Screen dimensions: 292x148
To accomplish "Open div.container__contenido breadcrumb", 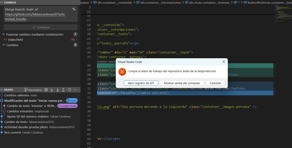I will pos(115,3).
